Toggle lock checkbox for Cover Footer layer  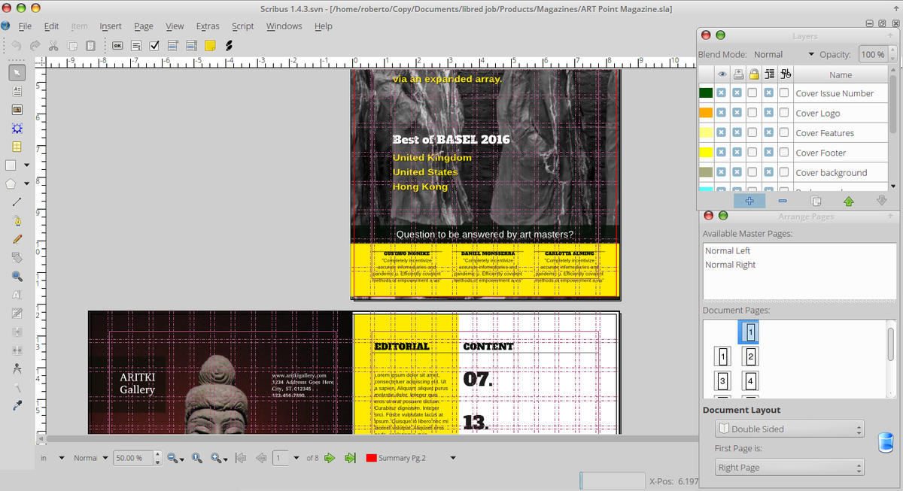[752, 153]
